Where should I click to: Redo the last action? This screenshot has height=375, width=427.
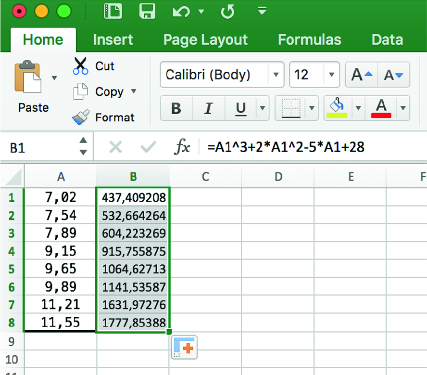click(x=227, y=12)
